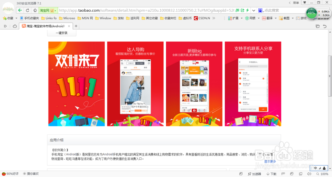
Task: Open the CSDN.N bookmark
Action: coord(202,18)
